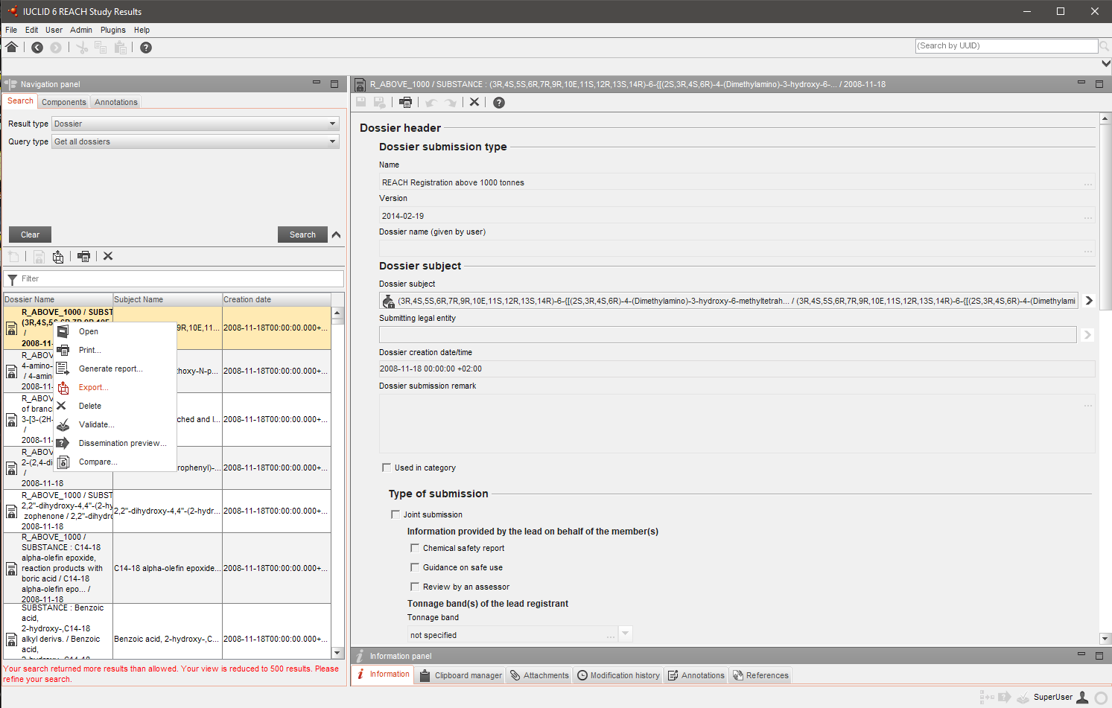Screen dimensions: 1112x708
Task: Click Save with comment icon in dossier toolbar
Action: coord(380,102)
